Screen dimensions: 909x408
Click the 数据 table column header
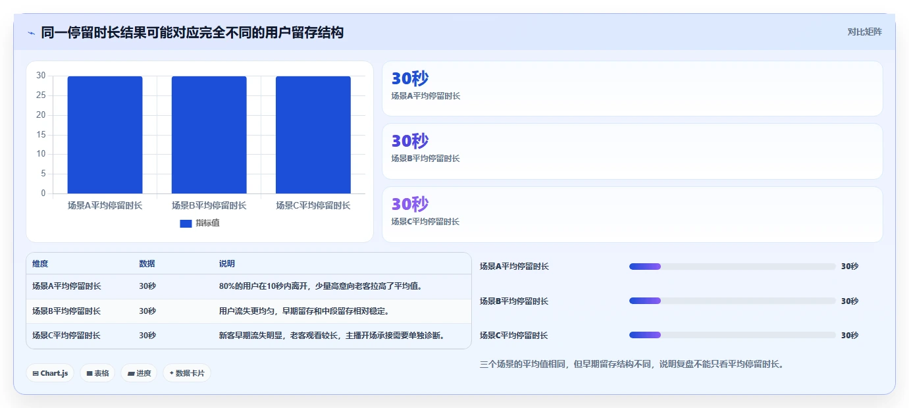point(147,264)
